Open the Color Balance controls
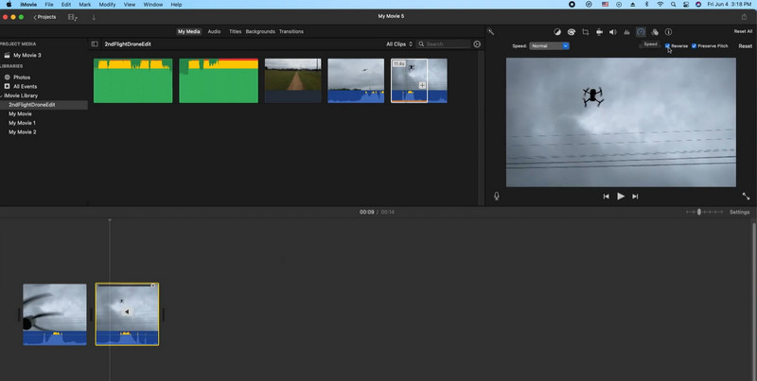Screen dimensions: 757x381 (557, 32)
